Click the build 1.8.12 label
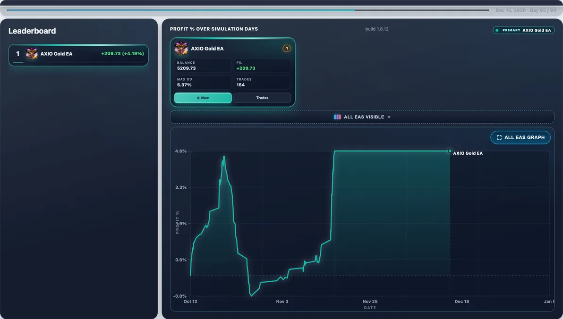 376,29
